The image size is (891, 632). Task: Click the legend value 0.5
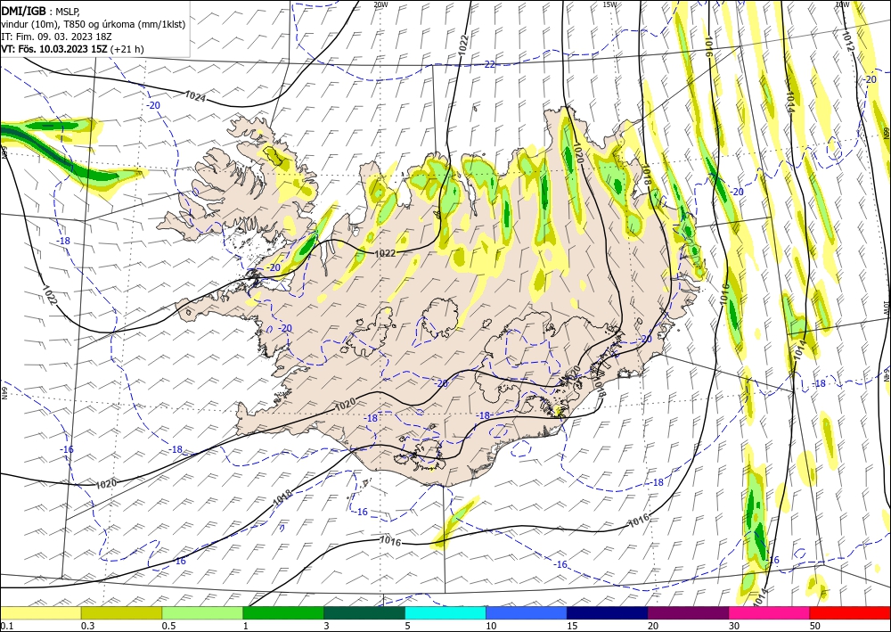(168, 626)
